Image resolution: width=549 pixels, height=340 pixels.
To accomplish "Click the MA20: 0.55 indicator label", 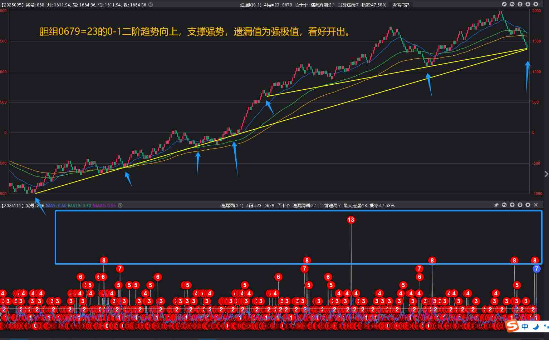I will point(104,205).
